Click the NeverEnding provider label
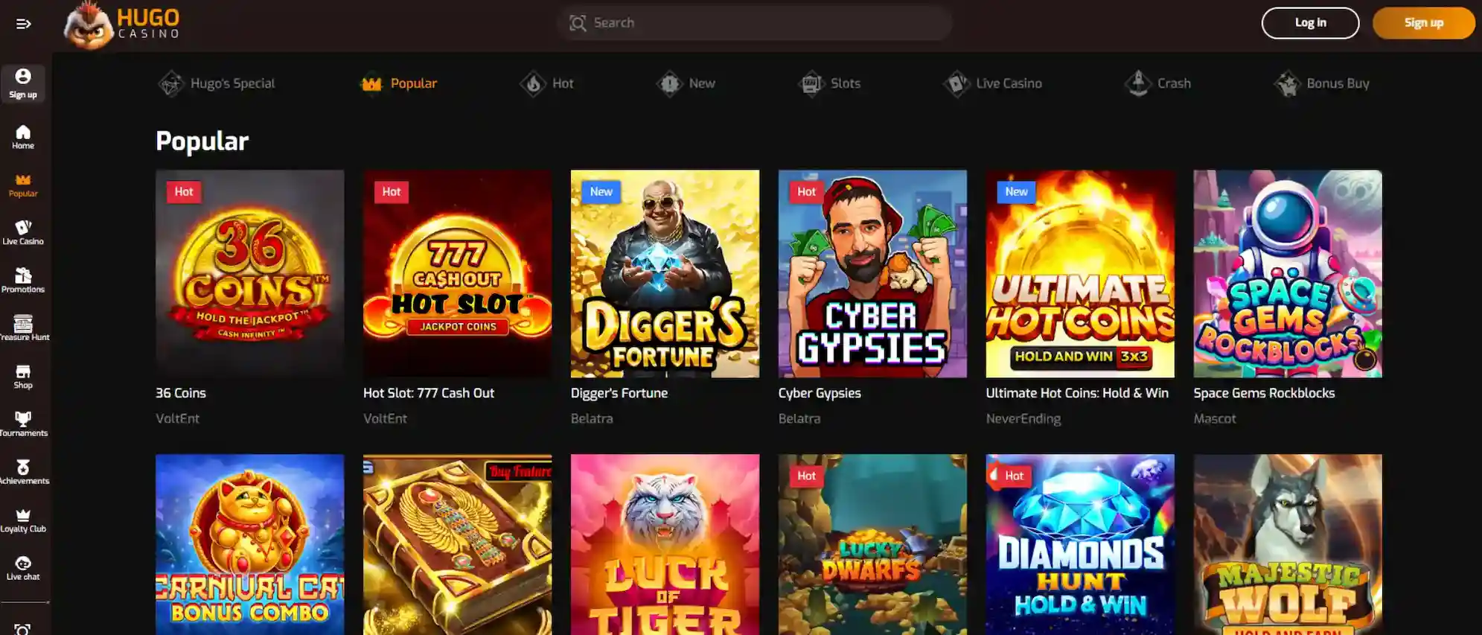Viewport: 1482px width, 635px height. coord(1023,418)
